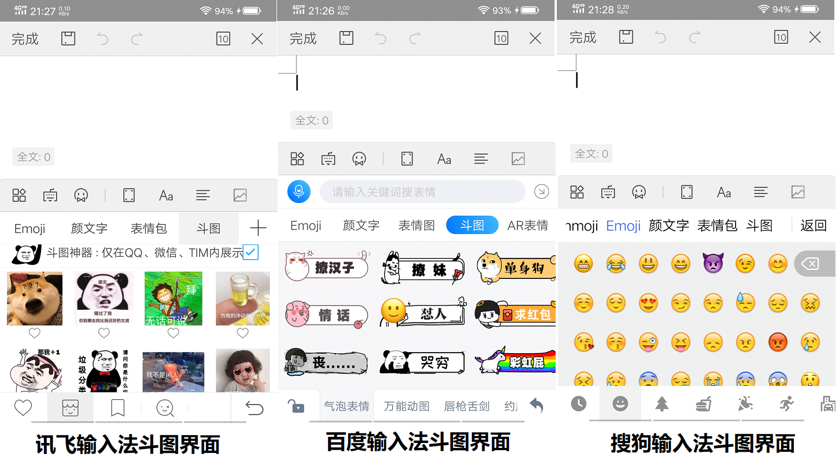The height and width of the screenshot is (474, 836).
Task: Add category plus icon in iFlytek keyboard
Action: 258,228
